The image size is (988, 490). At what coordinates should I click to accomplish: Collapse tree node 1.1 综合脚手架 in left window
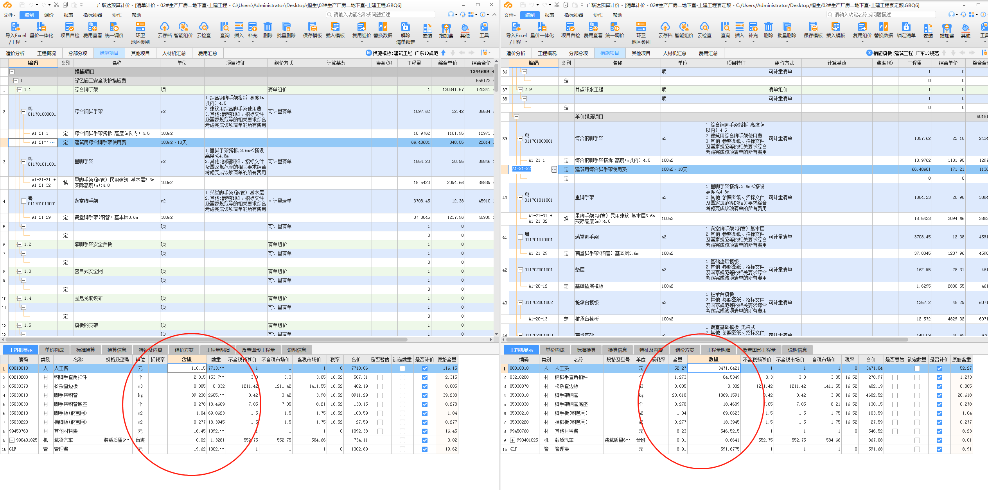pyautogui.click(x=20, y=90)
